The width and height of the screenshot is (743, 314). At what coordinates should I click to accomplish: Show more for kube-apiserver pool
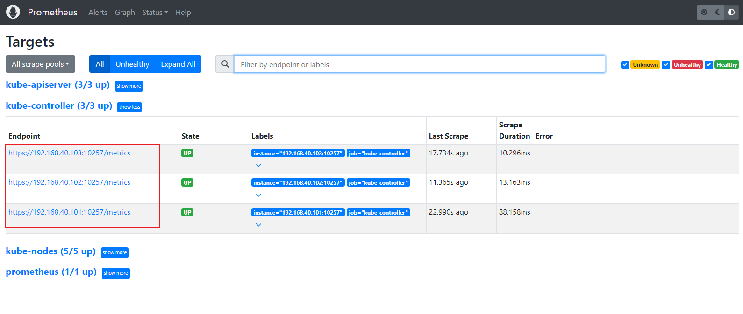(129, 86)
